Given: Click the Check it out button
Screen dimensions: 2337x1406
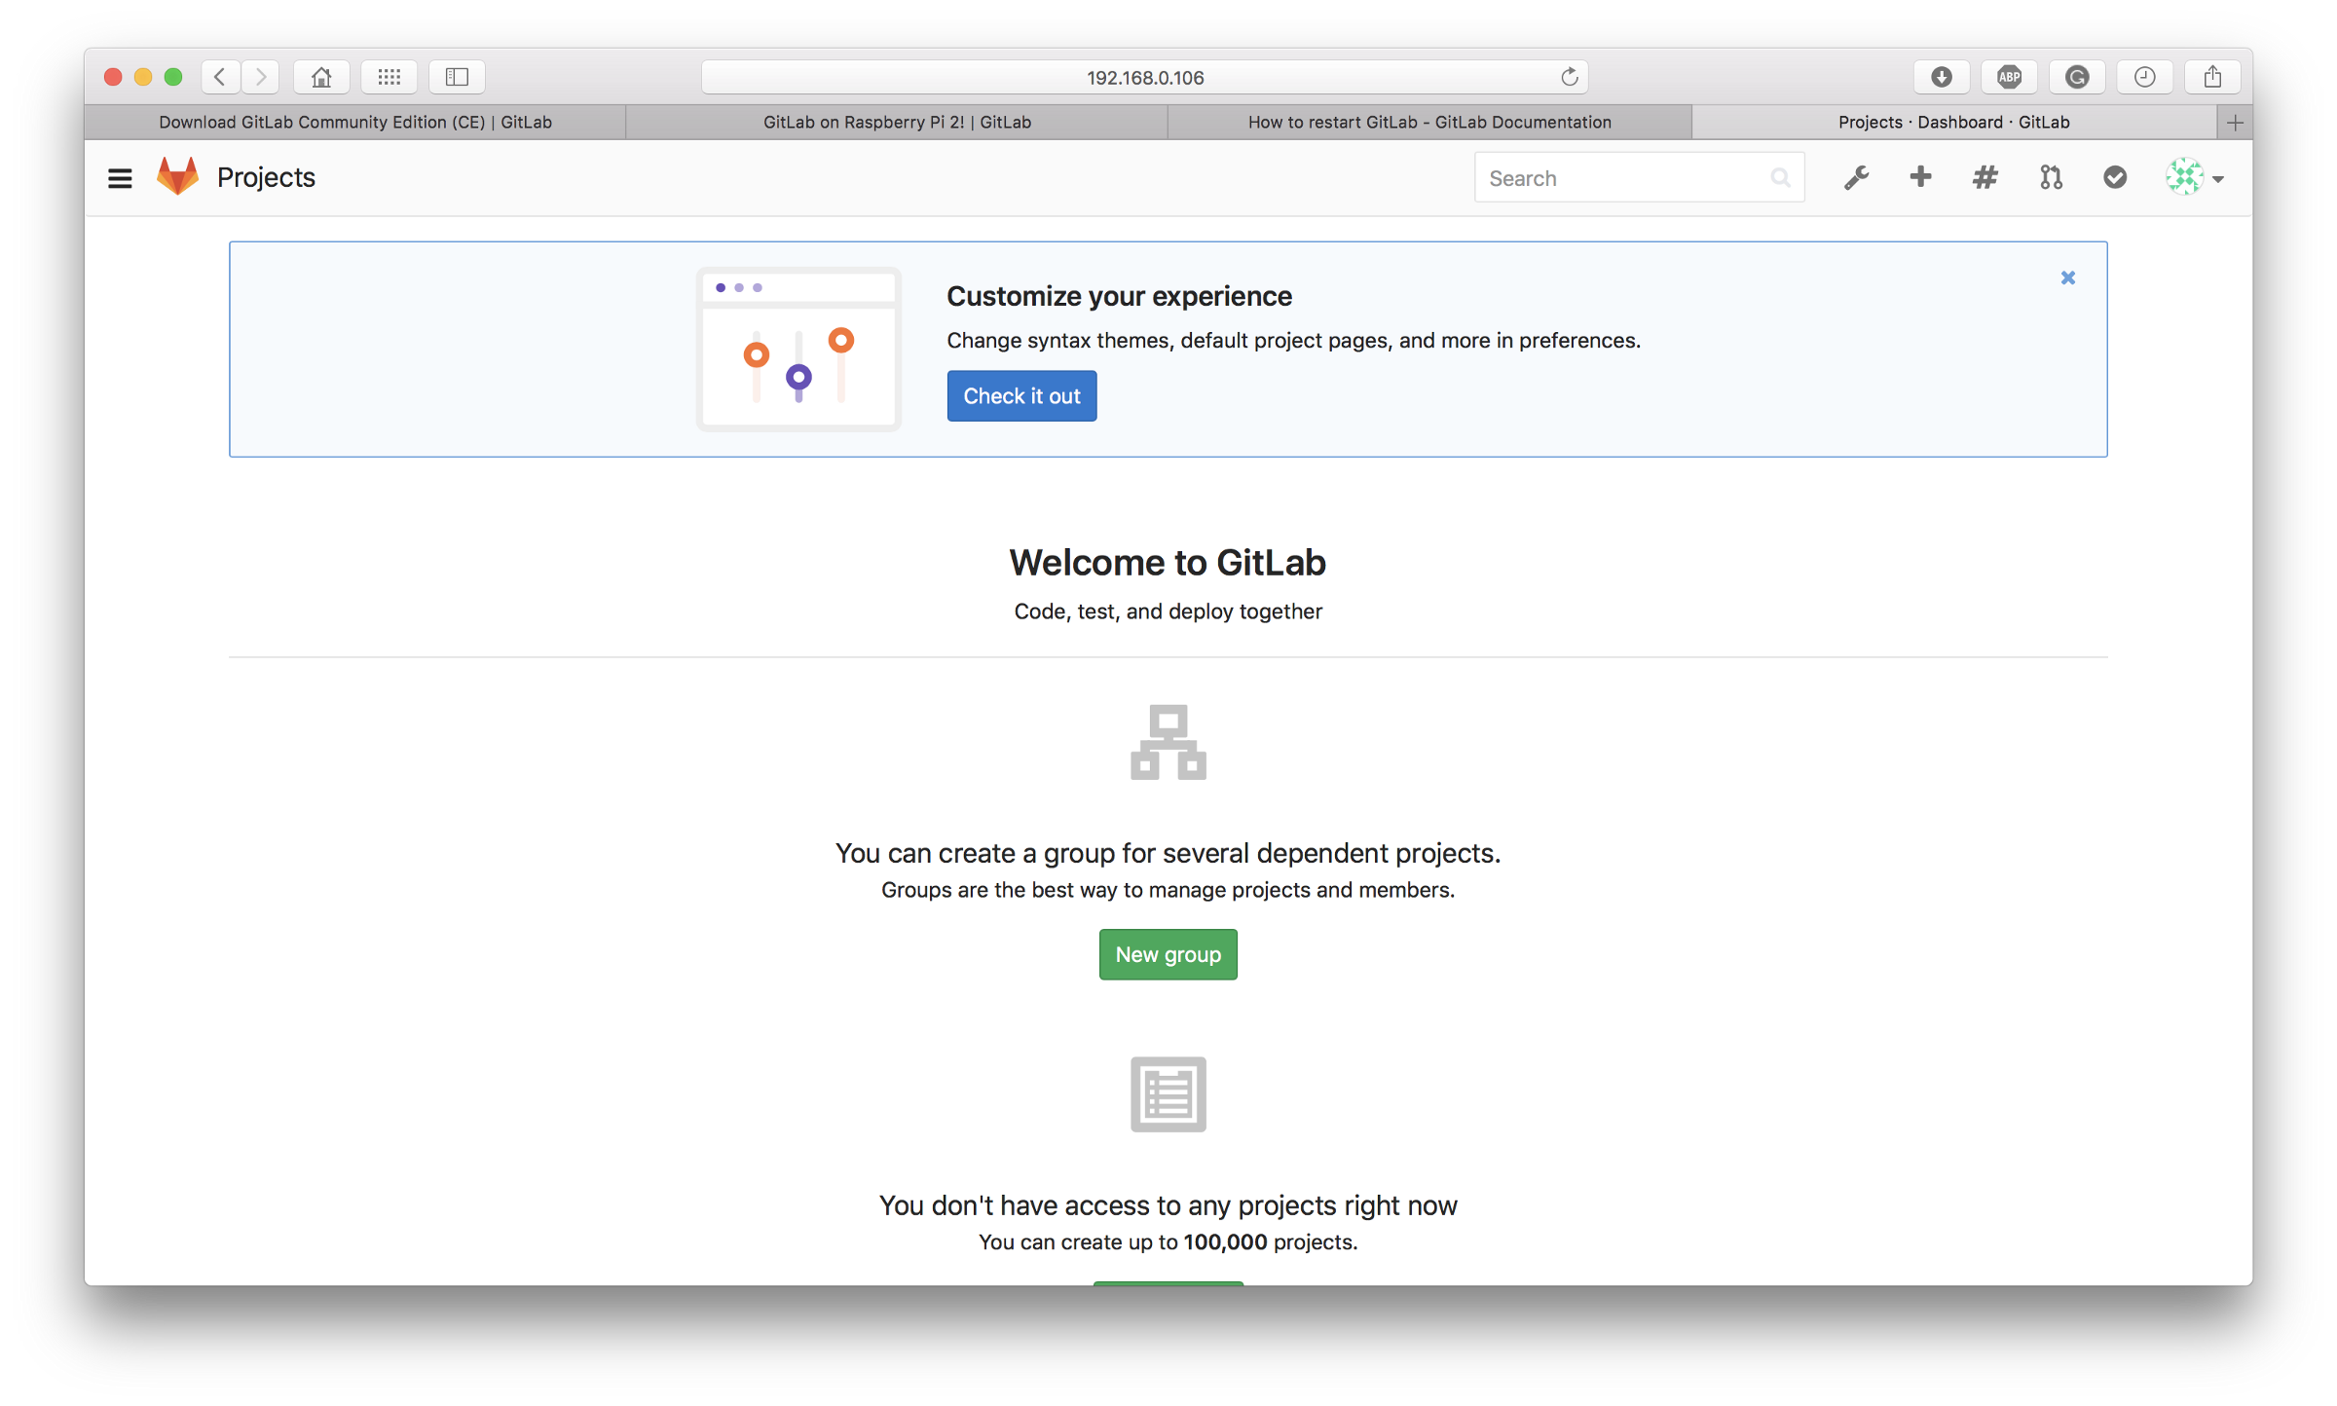Looking at the screenshot, I should click(x=1021, y=395).
